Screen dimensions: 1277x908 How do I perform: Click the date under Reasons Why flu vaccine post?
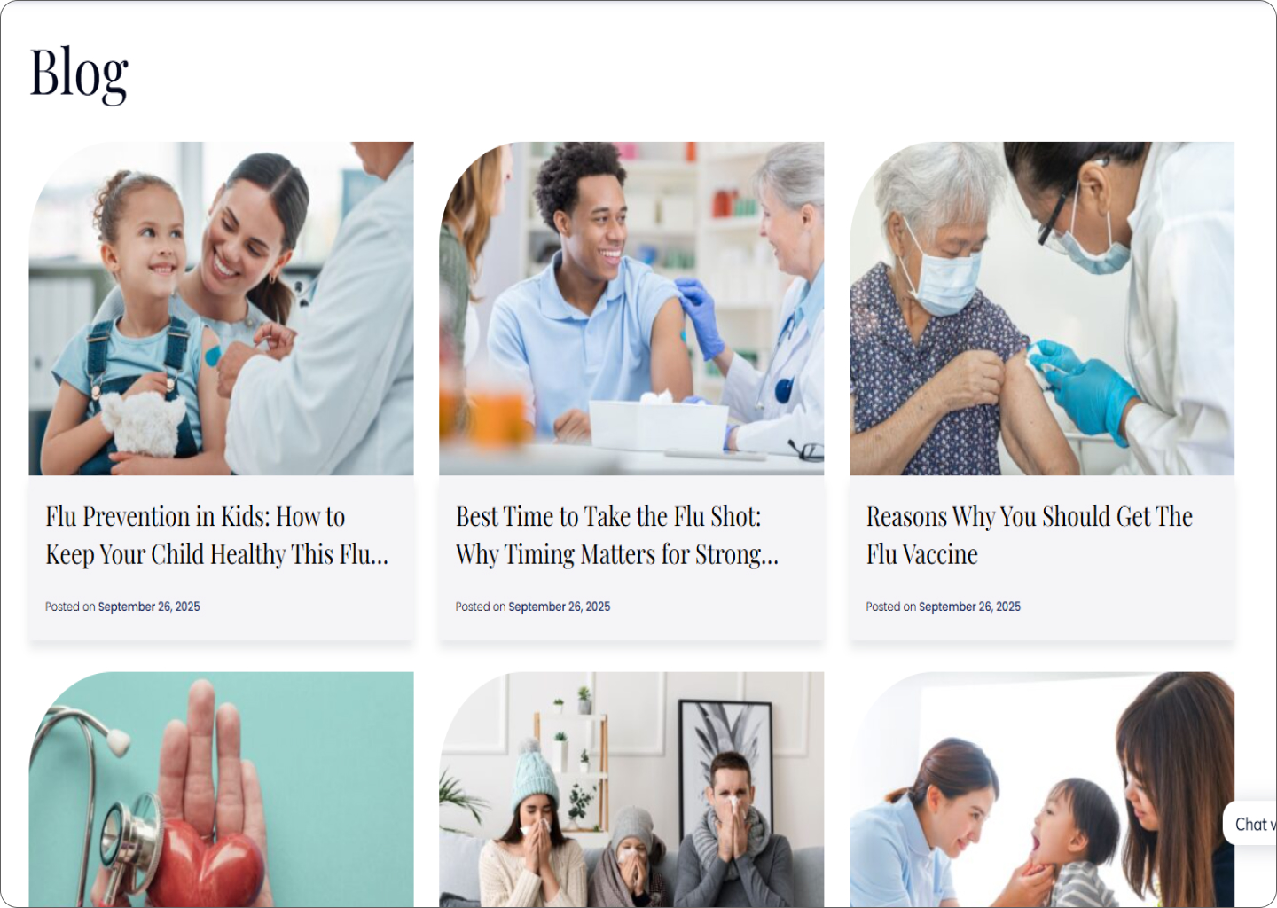969,607
